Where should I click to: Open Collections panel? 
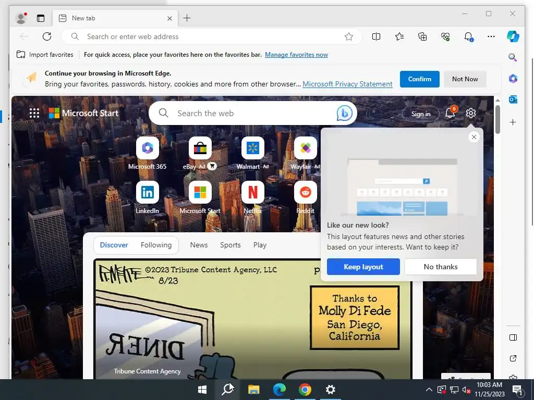422,36
